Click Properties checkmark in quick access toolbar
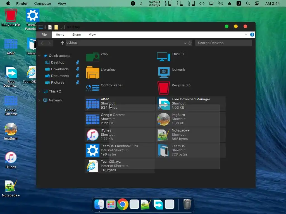The image size is (286, 214). 50,27
